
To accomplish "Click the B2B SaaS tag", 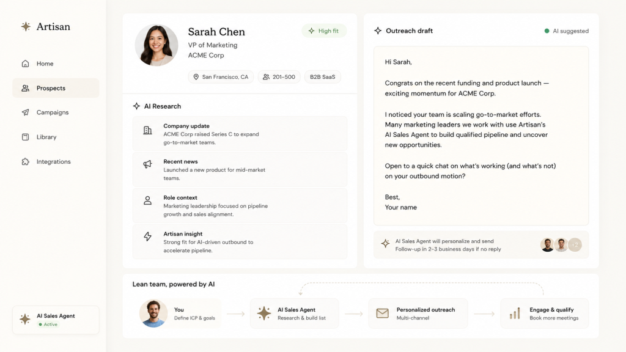I will pyautogui.click(x=323, y=77).
